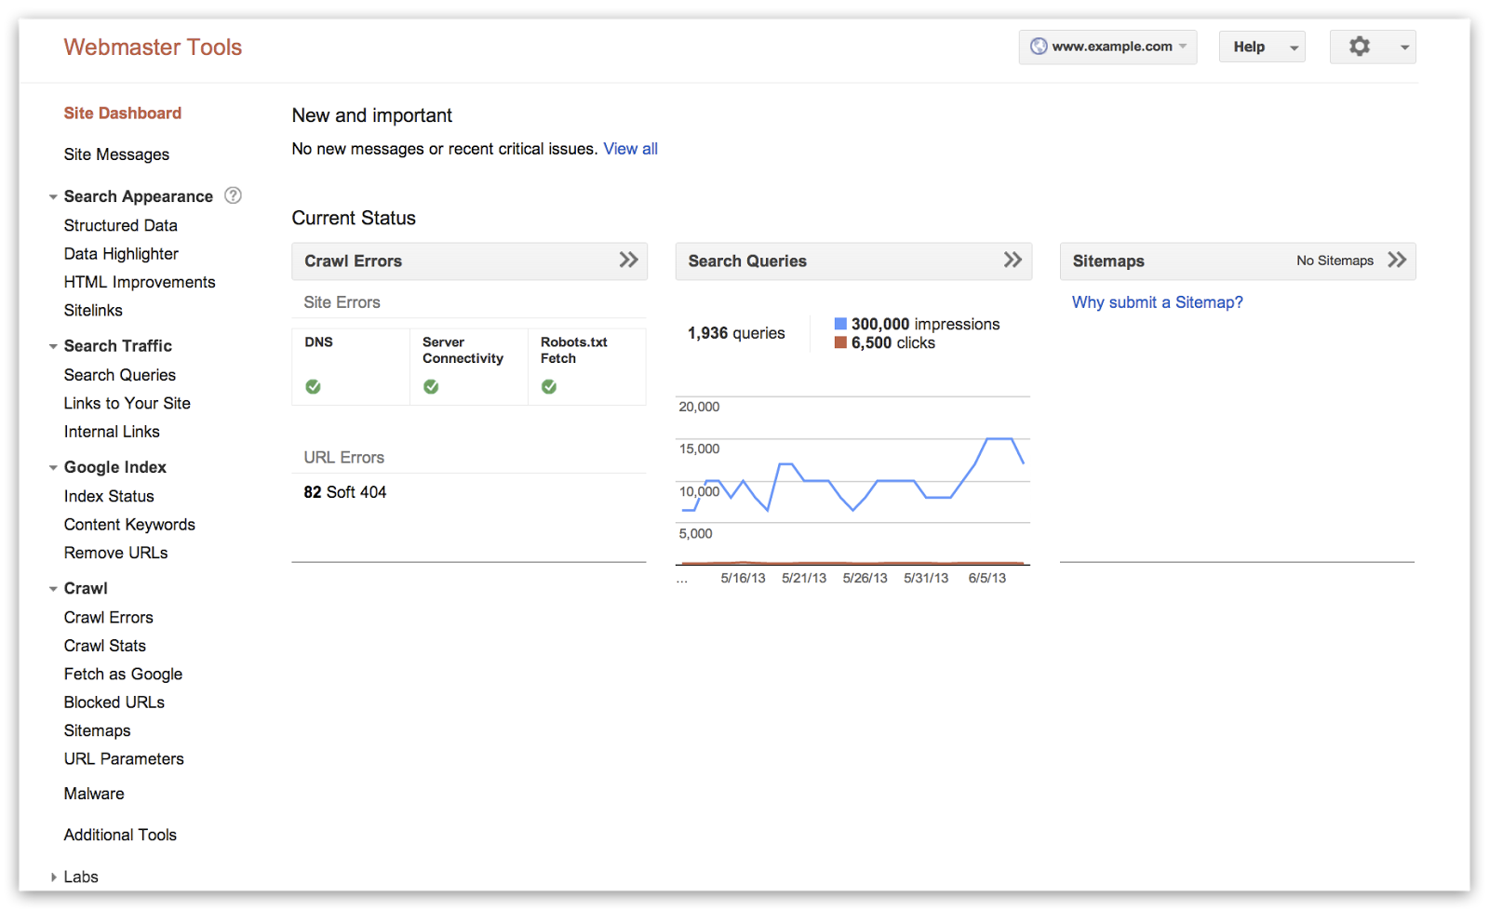The width and height of the screenshot is (1489, 910).
Task: Open Crawl Errors panel double-arrow icon
Action: tap(629, 261)
